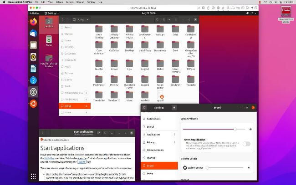Open Firefox from the Ubuntu dock
Screen dimensions: 296x185
pos(33,21)
